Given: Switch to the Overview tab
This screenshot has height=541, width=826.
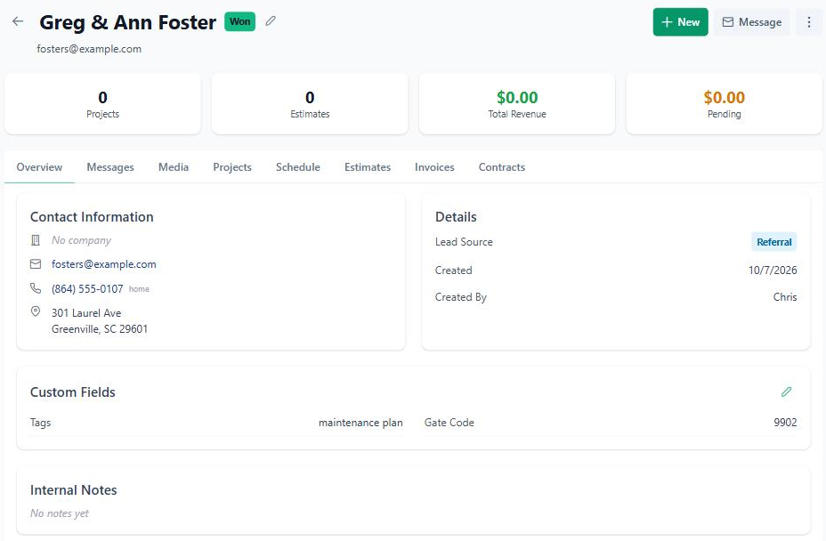Looking at the screenshot, I should click(39, 167).
